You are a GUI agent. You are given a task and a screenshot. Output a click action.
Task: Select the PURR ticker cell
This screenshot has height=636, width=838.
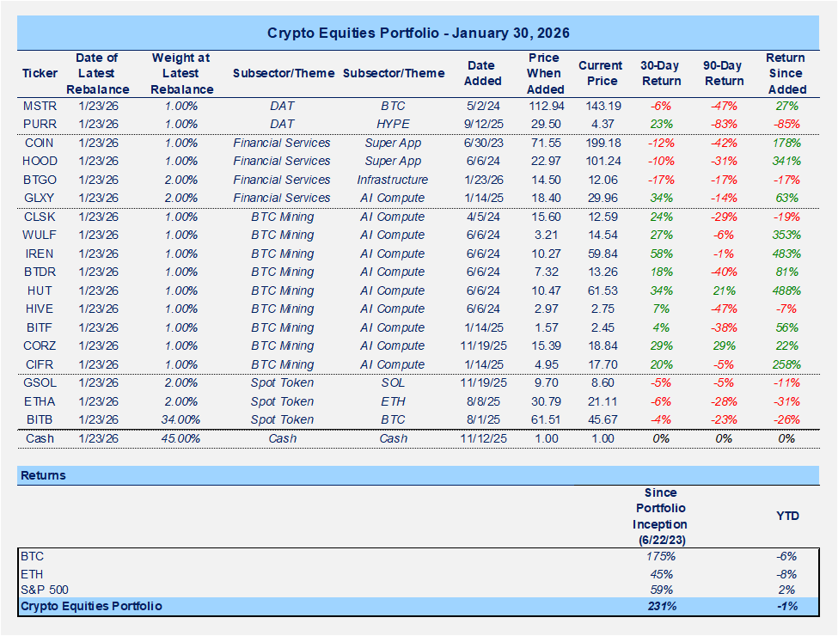40,124
